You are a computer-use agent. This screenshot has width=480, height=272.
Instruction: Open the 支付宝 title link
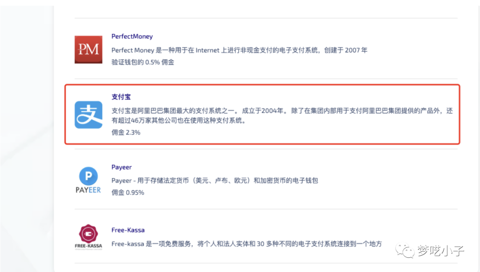pos(121,97)
